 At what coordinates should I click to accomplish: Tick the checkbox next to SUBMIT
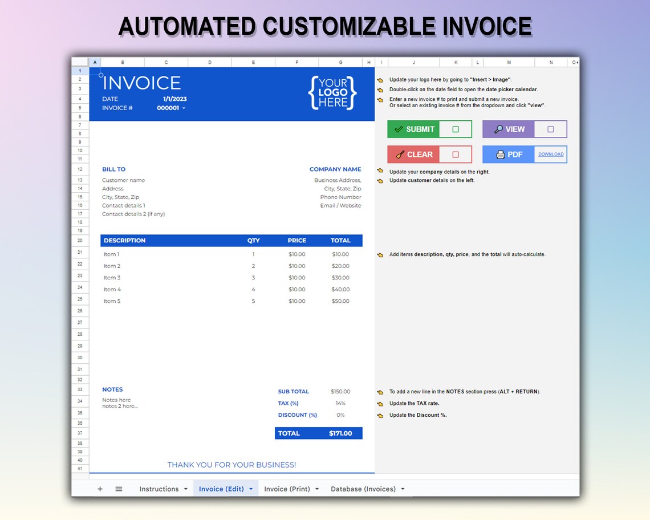tap(456, 129)
